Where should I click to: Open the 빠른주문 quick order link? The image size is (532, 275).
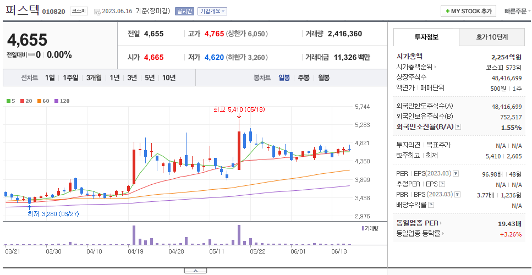coord(517,11)
